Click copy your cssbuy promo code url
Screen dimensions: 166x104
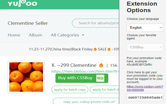pyautogui.click(x=86, y=101)
